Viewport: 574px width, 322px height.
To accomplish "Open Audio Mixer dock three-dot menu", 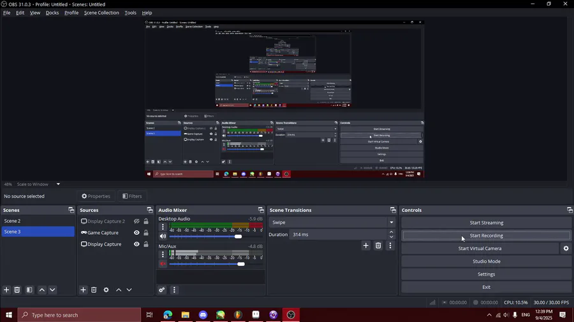I will click(174, 290).
